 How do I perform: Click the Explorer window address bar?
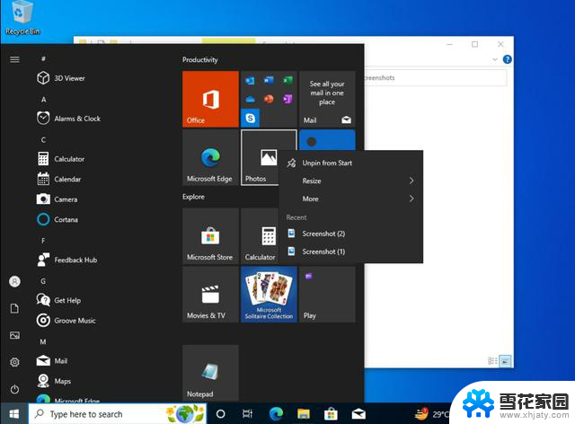tap(436, 78)
